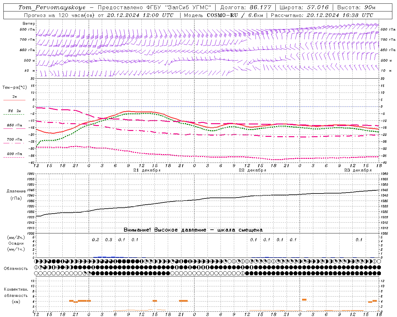Click the "Рассчитано: 20.12.2024 16:38 UTC" timestamp
397x317 pixels.
coord(322,15)
